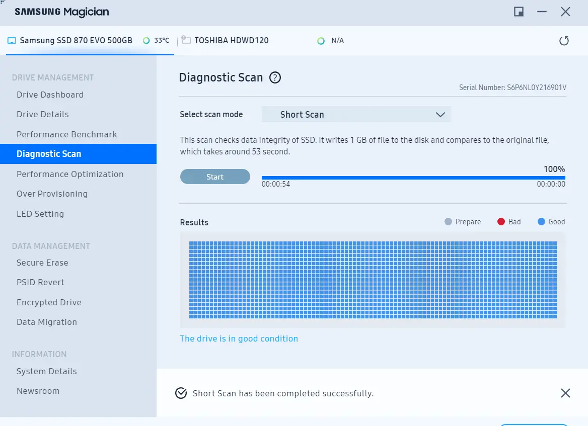Image resolution: width=588 pixels, height=426 pixels.
Task: Dismiss the scan completed notification
Action: coord(565,393)
